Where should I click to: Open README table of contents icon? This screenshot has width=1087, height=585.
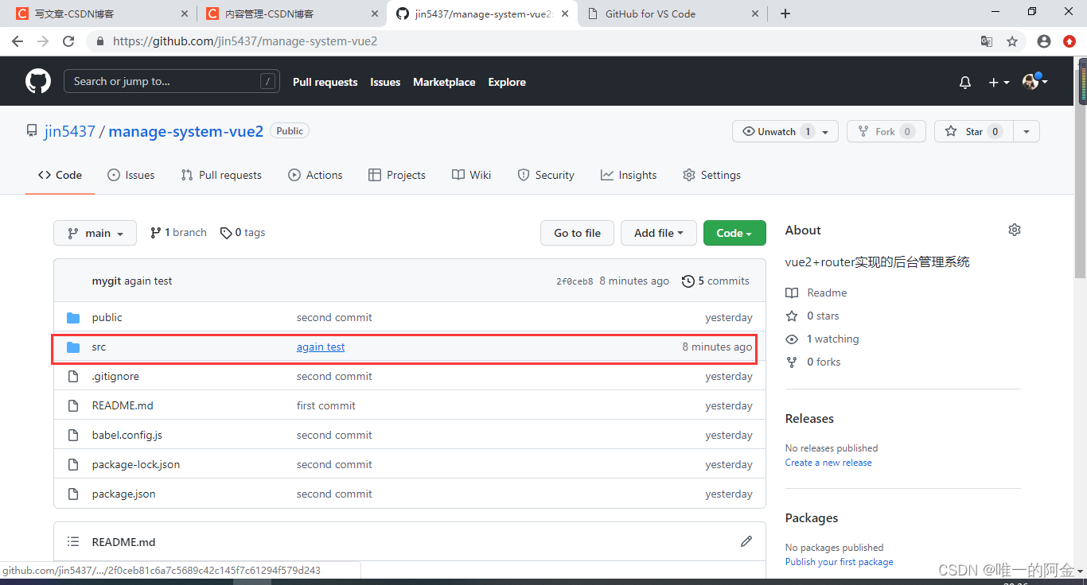click(73, 541)
